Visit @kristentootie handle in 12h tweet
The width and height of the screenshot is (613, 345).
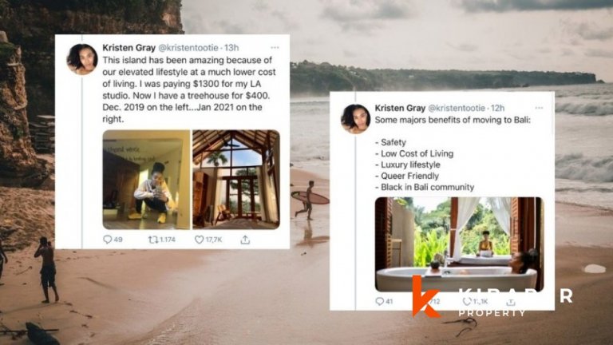click(x=457, y=108)
